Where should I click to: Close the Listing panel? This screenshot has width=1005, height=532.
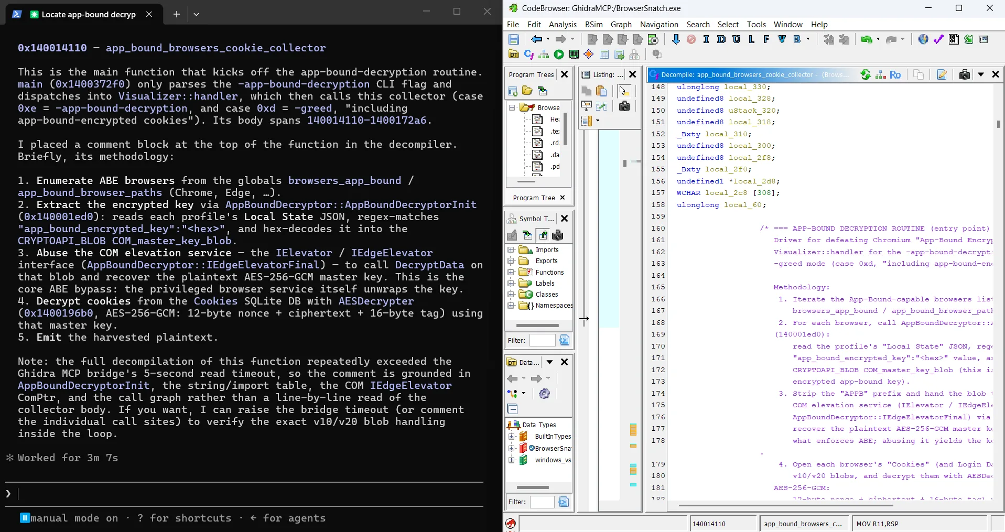point(632,74)
